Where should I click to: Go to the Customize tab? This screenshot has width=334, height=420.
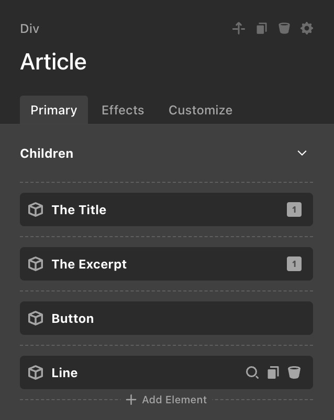tap(201, 110)
